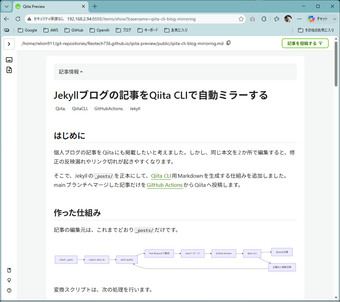Open browser extensions puzzle icon
The width and height of the screenshot is (340, 302).
pos(264,19)
